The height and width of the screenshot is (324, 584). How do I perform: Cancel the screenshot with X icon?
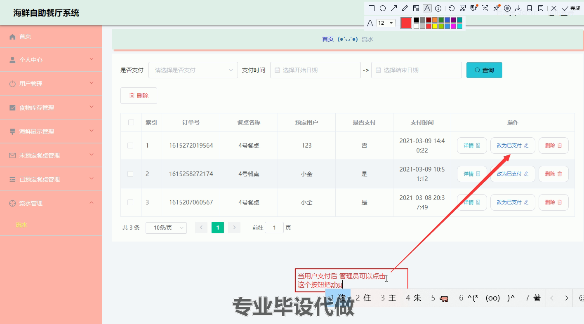point(554,8)
